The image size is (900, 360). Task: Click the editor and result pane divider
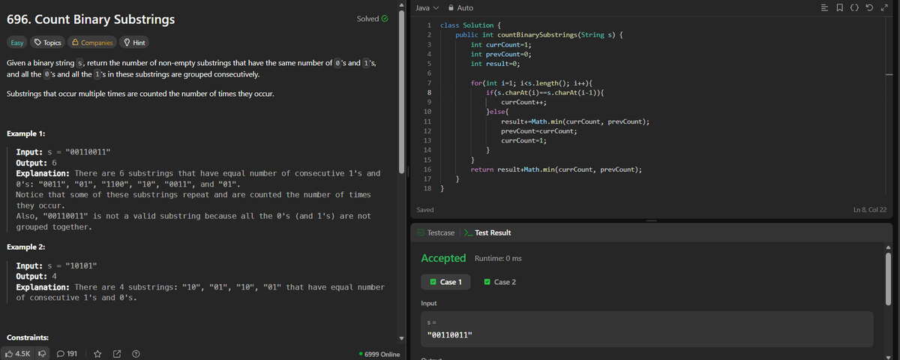tap(651, 220)
